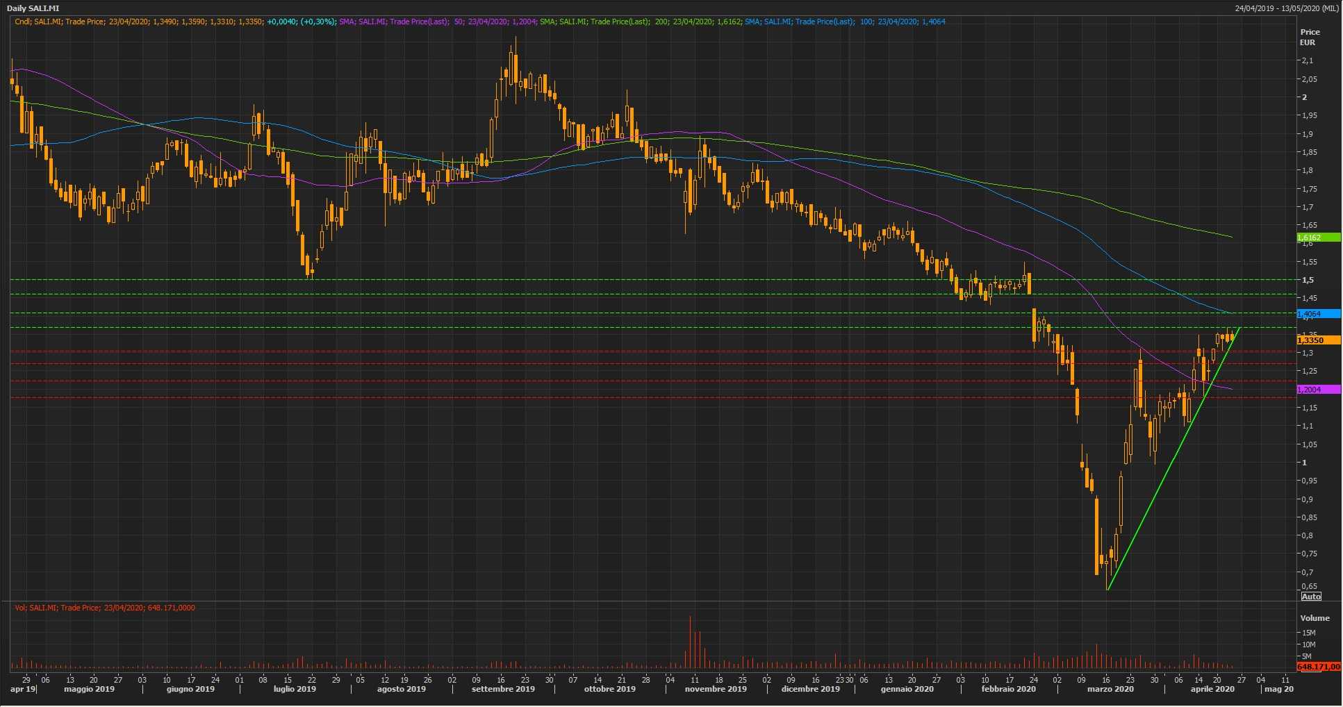Screen dimensions: 1343x707
Task: Click the blue 1,4064 SMA price tag
Action: [x=1317, y=314]
